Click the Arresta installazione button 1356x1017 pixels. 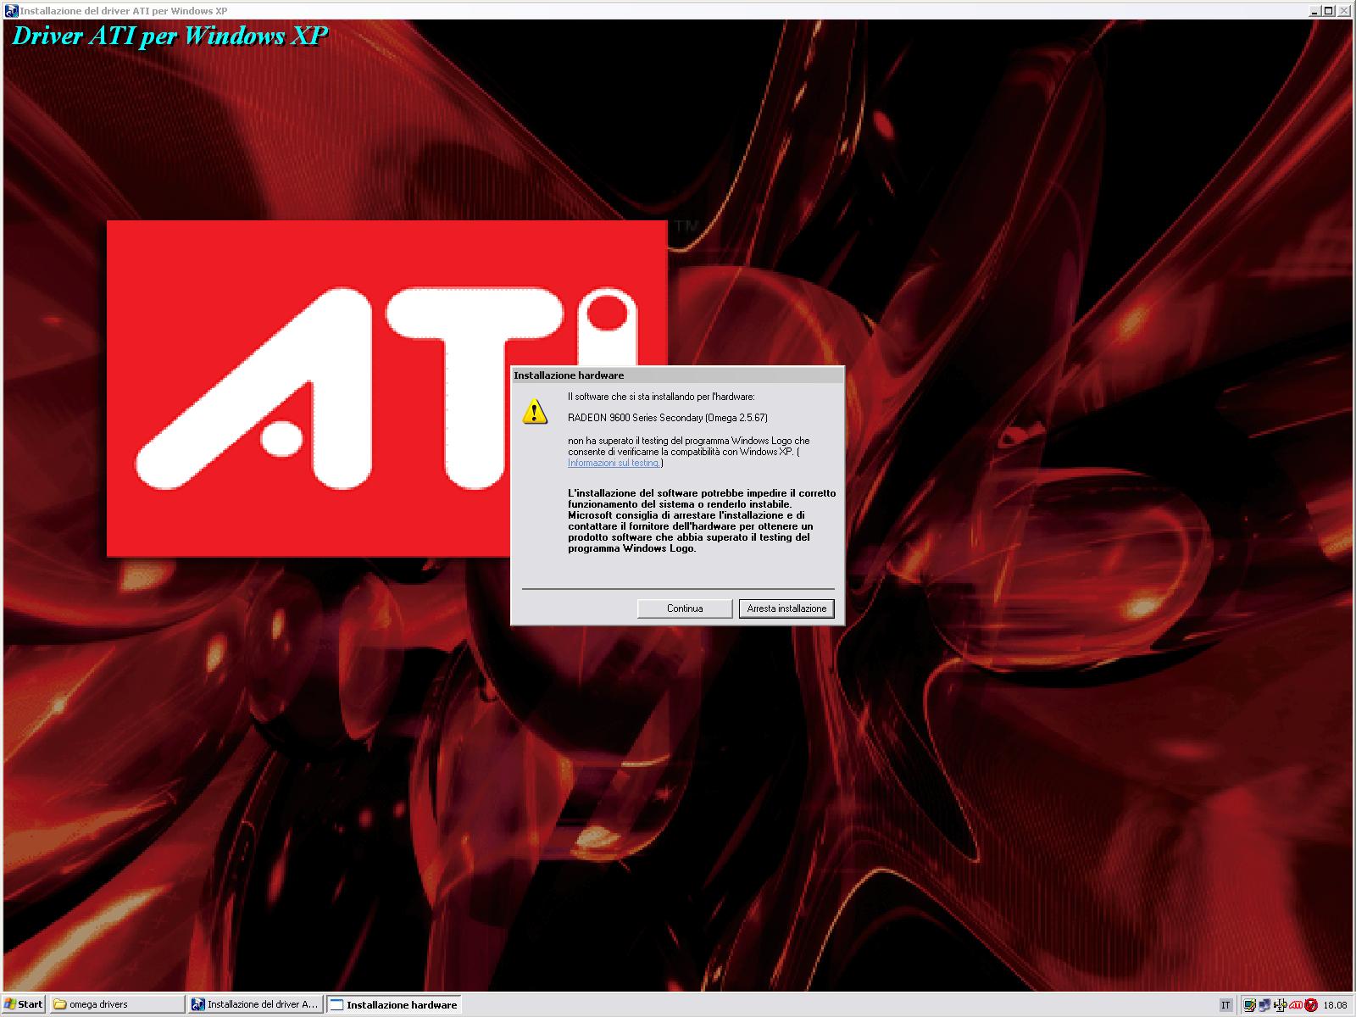pos(786,609)
